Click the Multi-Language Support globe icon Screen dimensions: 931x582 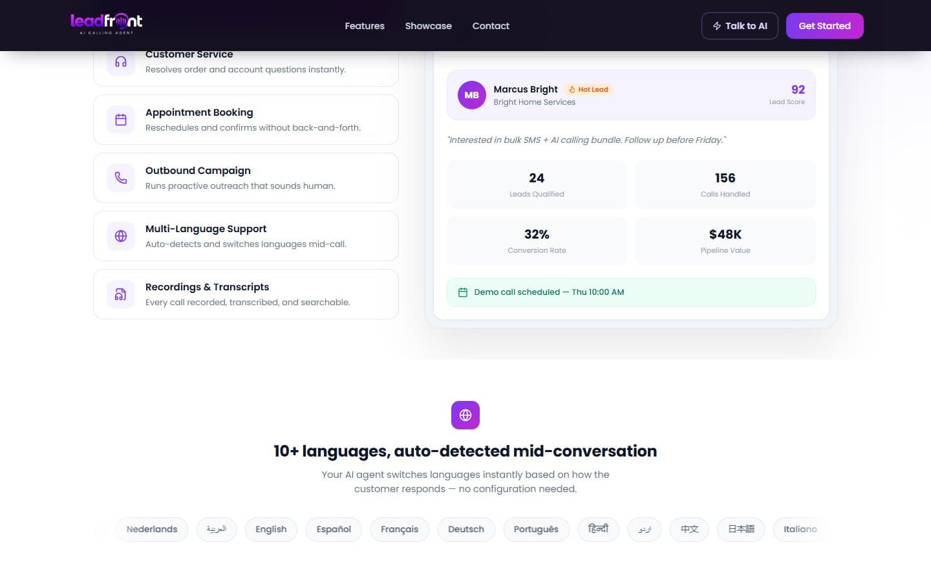pyautogui.click(x=121, y=236)
